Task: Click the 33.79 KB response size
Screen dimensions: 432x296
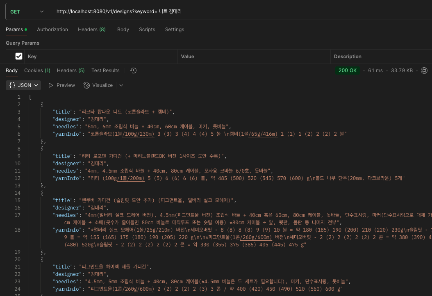Action: (x=402, y=71)
